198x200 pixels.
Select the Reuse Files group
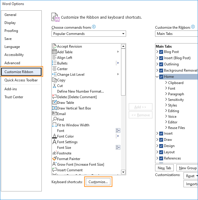pyautogui.click(x=176, y=128)
